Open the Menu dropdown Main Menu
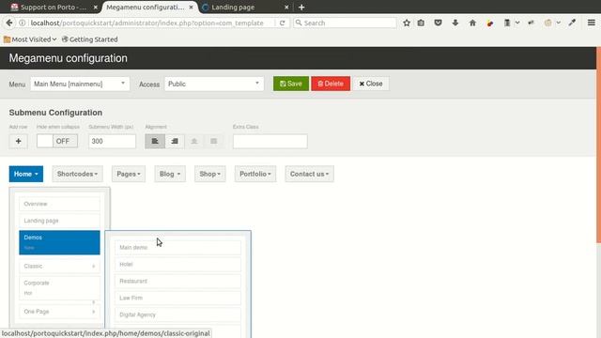 [x=80, y=84]
